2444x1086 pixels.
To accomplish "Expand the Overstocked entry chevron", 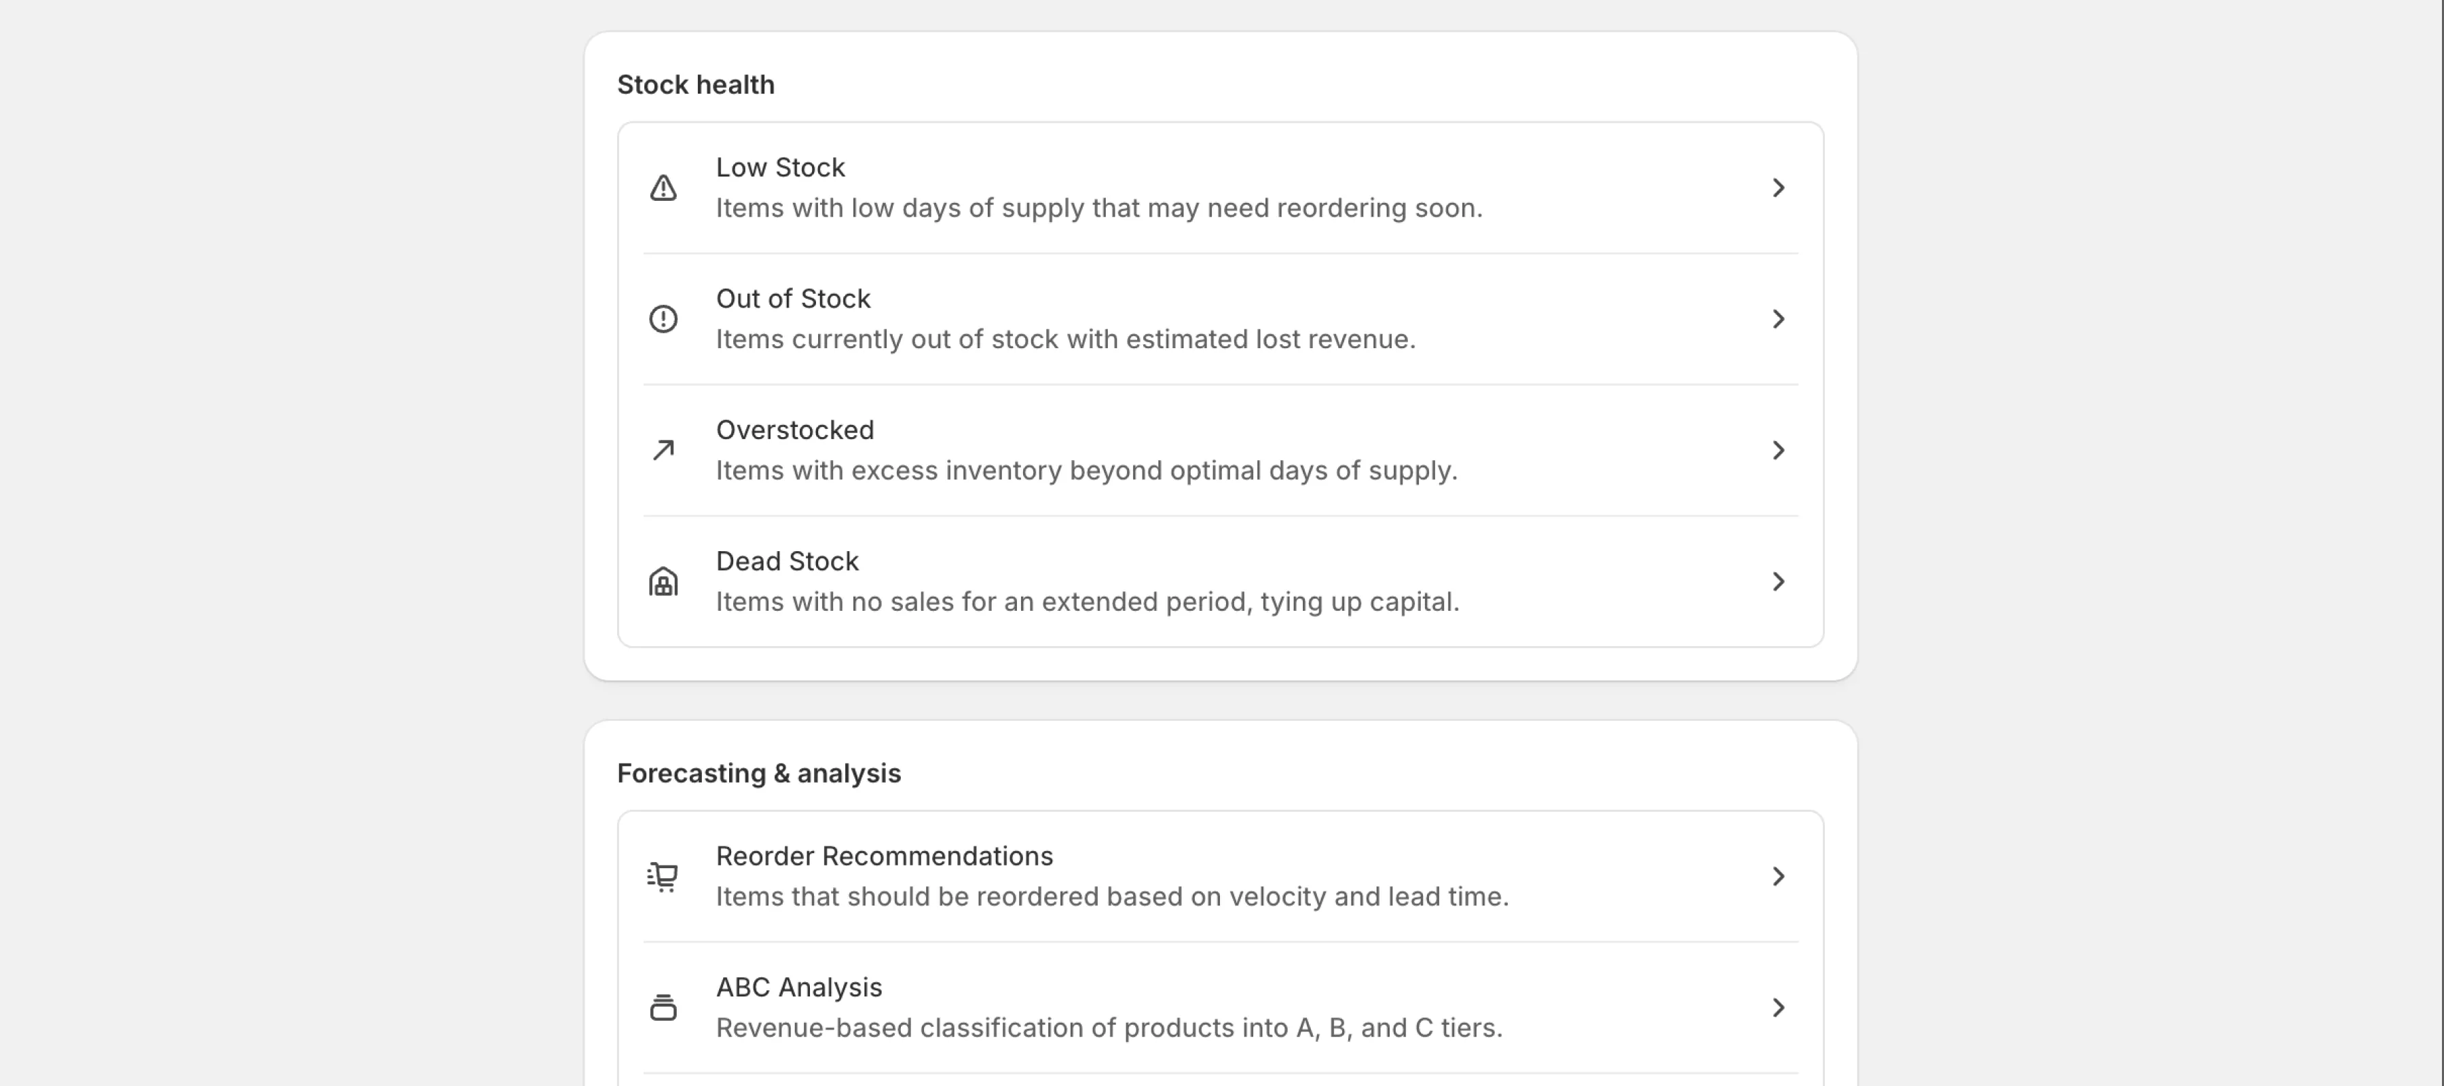I will 1779,451.
